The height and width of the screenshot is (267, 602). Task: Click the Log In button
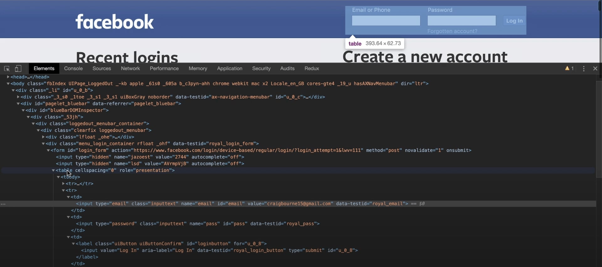pyautogui.click(x=514, y=21)
